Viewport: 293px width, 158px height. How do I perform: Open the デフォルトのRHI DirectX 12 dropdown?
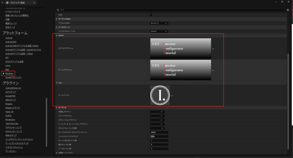(159, 23)
